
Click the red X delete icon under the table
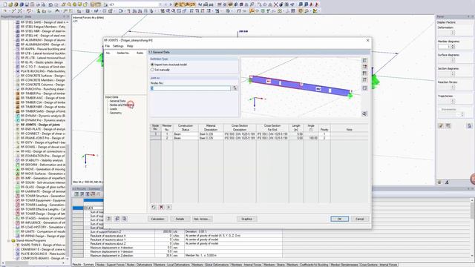pos(161,207)
